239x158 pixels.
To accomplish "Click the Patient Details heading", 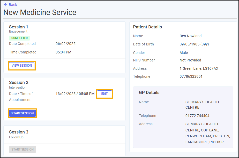I will click(147, 27).
